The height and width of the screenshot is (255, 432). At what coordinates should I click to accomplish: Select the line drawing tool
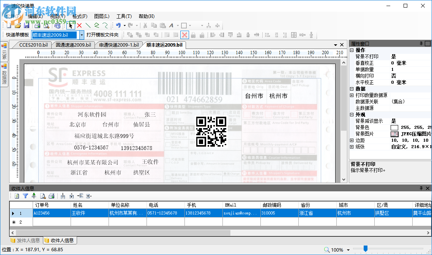pyautogui.click(x=89, y=25)
